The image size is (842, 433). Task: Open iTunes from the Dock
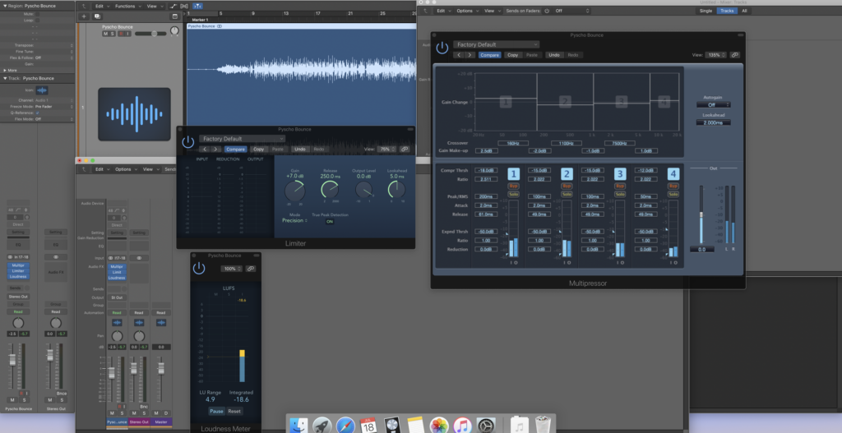462,426
